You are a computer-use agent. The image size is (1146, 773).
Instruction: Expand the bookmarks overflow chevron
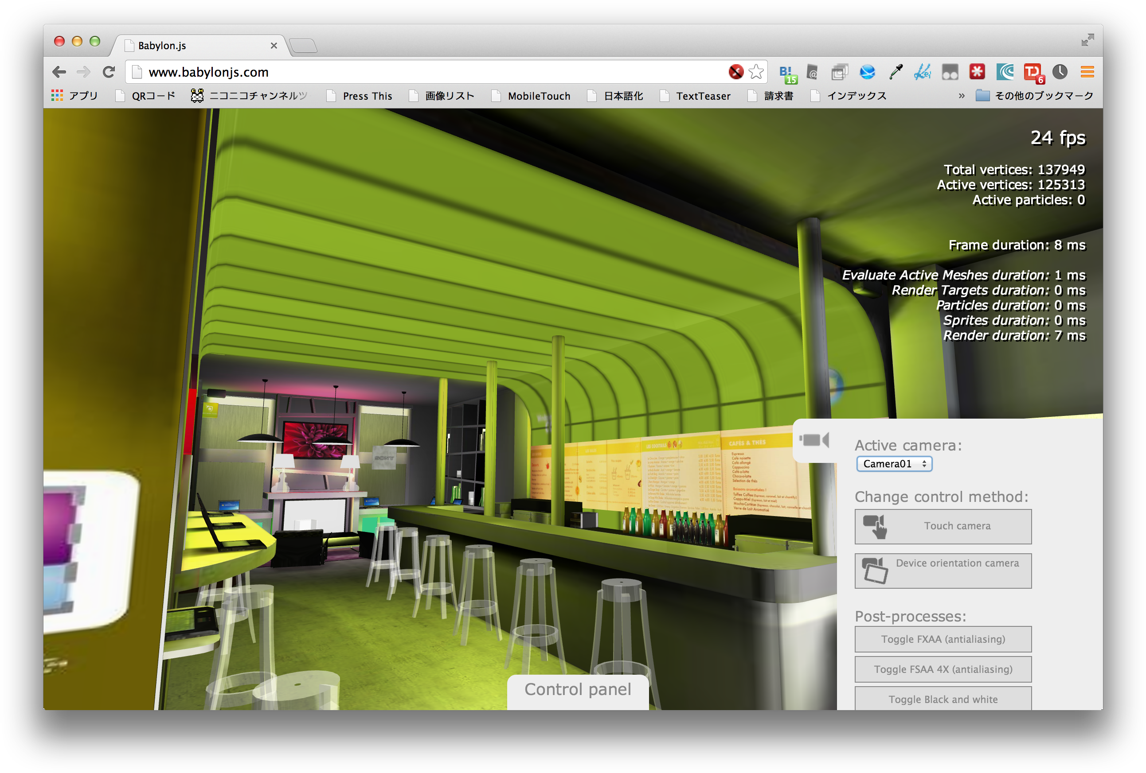click(961, 96)
